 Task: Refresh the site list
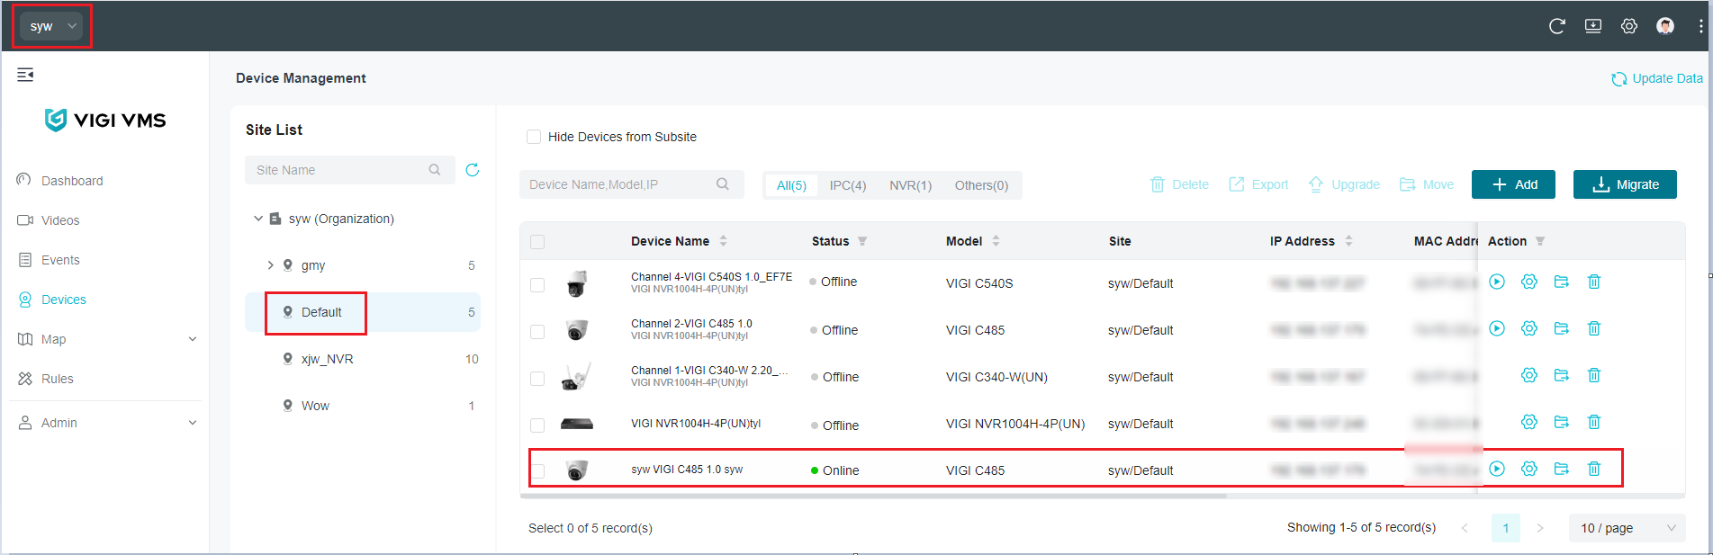pyautogui.click(x=473, y=170)
